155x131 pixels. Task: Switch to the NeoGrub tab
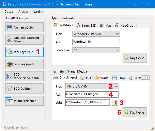pos(125,26)
